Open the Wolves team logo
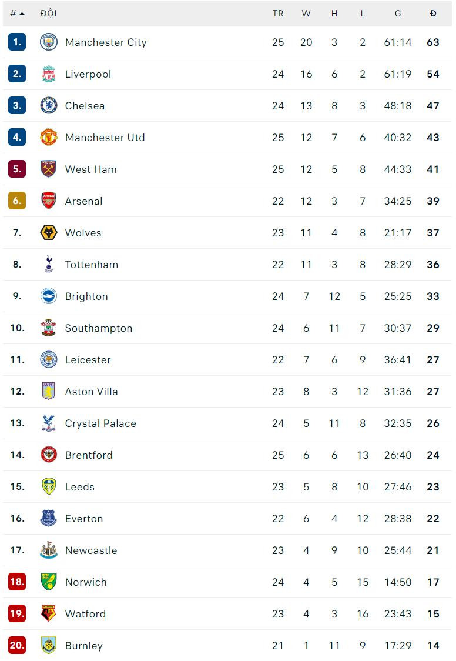The width and height of the screenshot is (456, 661). point(49,233)
